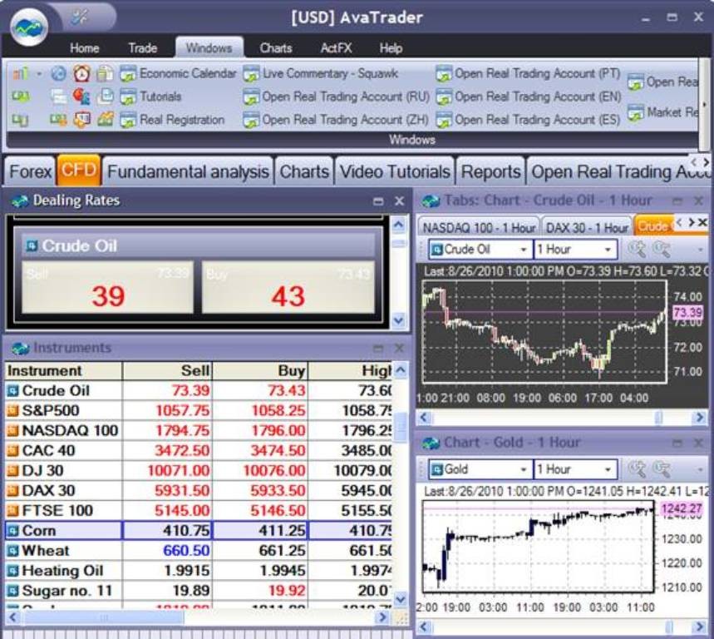Open the Gold instrument dropdown
Screen dimensions: 714x639
pos(523,469)
